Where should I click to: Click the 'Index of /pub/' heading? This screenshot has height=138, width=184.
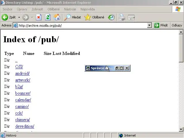point(31,40)
